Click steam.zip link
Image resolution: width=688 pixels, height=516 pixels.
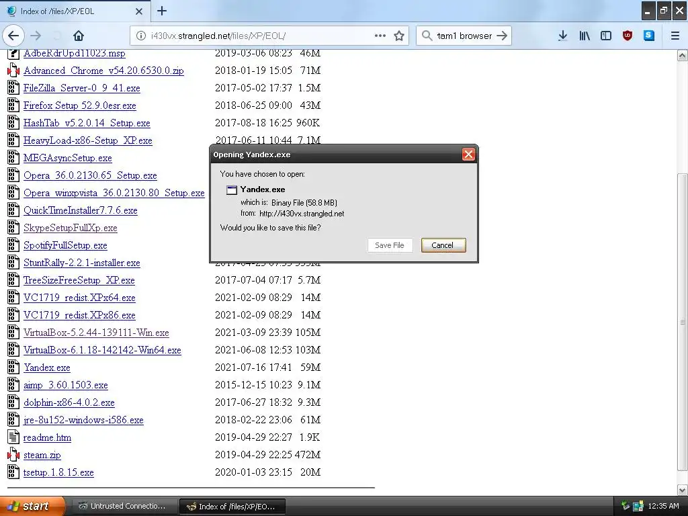click(x=42, y=455)
